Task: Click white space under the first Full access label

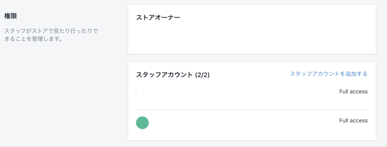Action: coord(353,102)
